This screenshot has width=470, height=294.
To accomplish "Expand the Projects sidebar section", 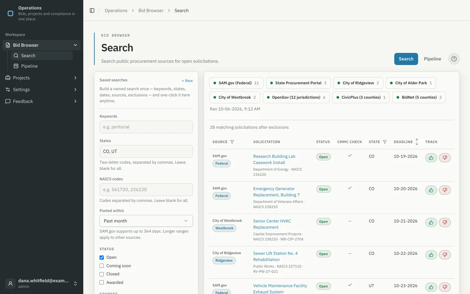I will (42, 78).
